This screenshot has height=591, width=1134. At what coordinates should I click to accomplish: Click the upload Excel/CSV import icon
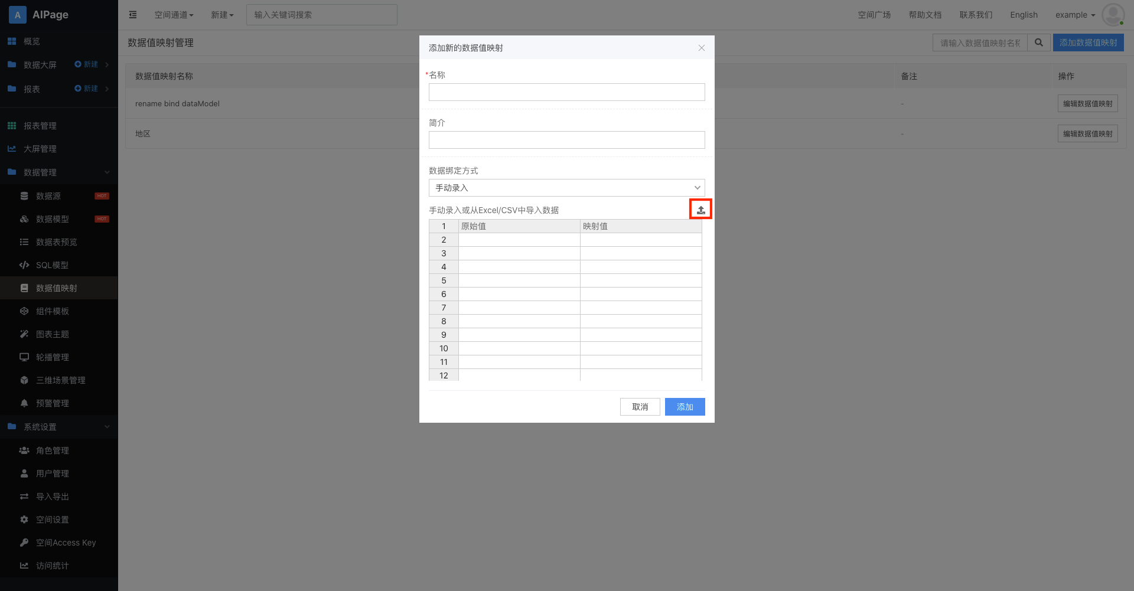(x=700, y=210)
